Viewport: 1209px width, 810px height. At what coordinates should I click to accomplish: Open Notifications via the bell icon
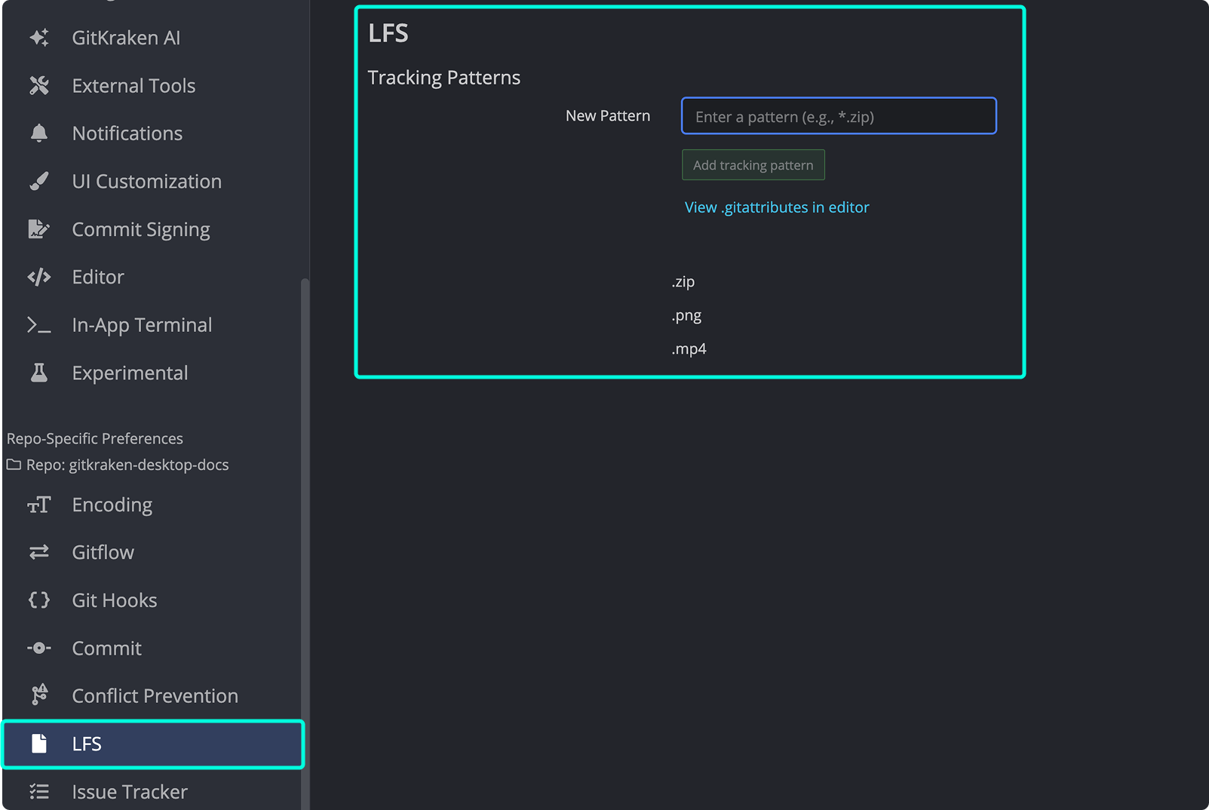[39, 133]
